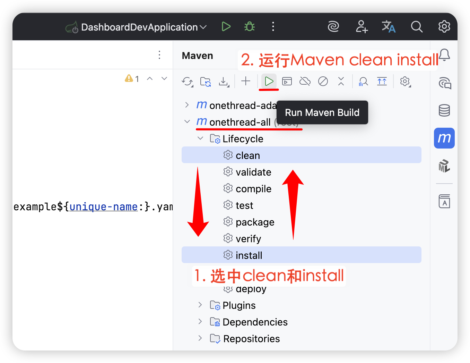The width and height of the screenshot is (470, 363).
Task: Expand the onethread-ada module node
Action: (187, 105)
